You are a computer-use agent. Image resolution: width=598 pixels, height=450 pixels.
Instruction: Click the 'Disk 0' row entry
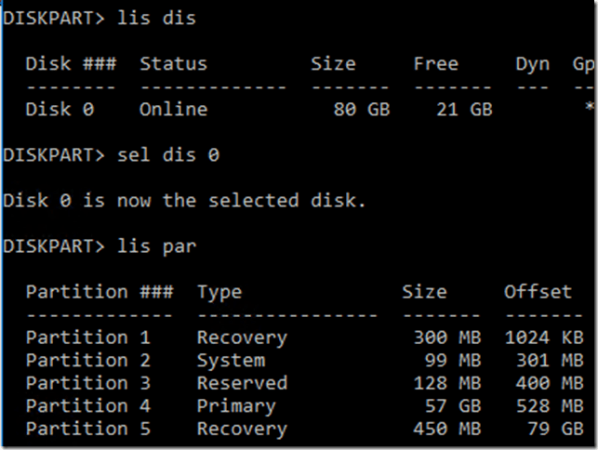60,110
